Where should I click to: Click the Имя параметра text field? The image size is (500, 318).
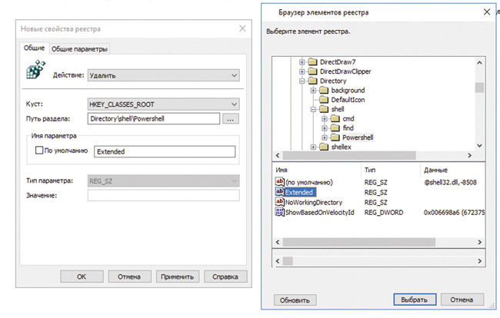click(163, 151)
